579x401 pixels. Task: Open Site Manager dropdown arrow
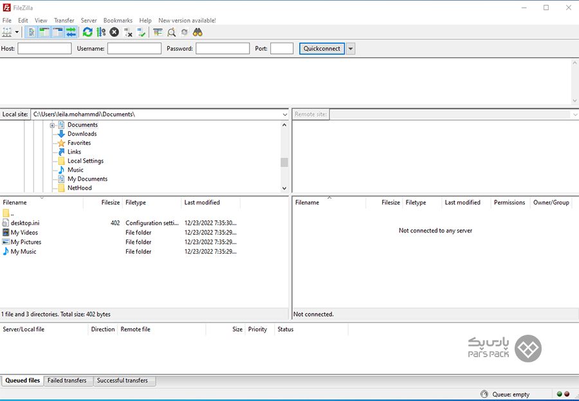17,33
